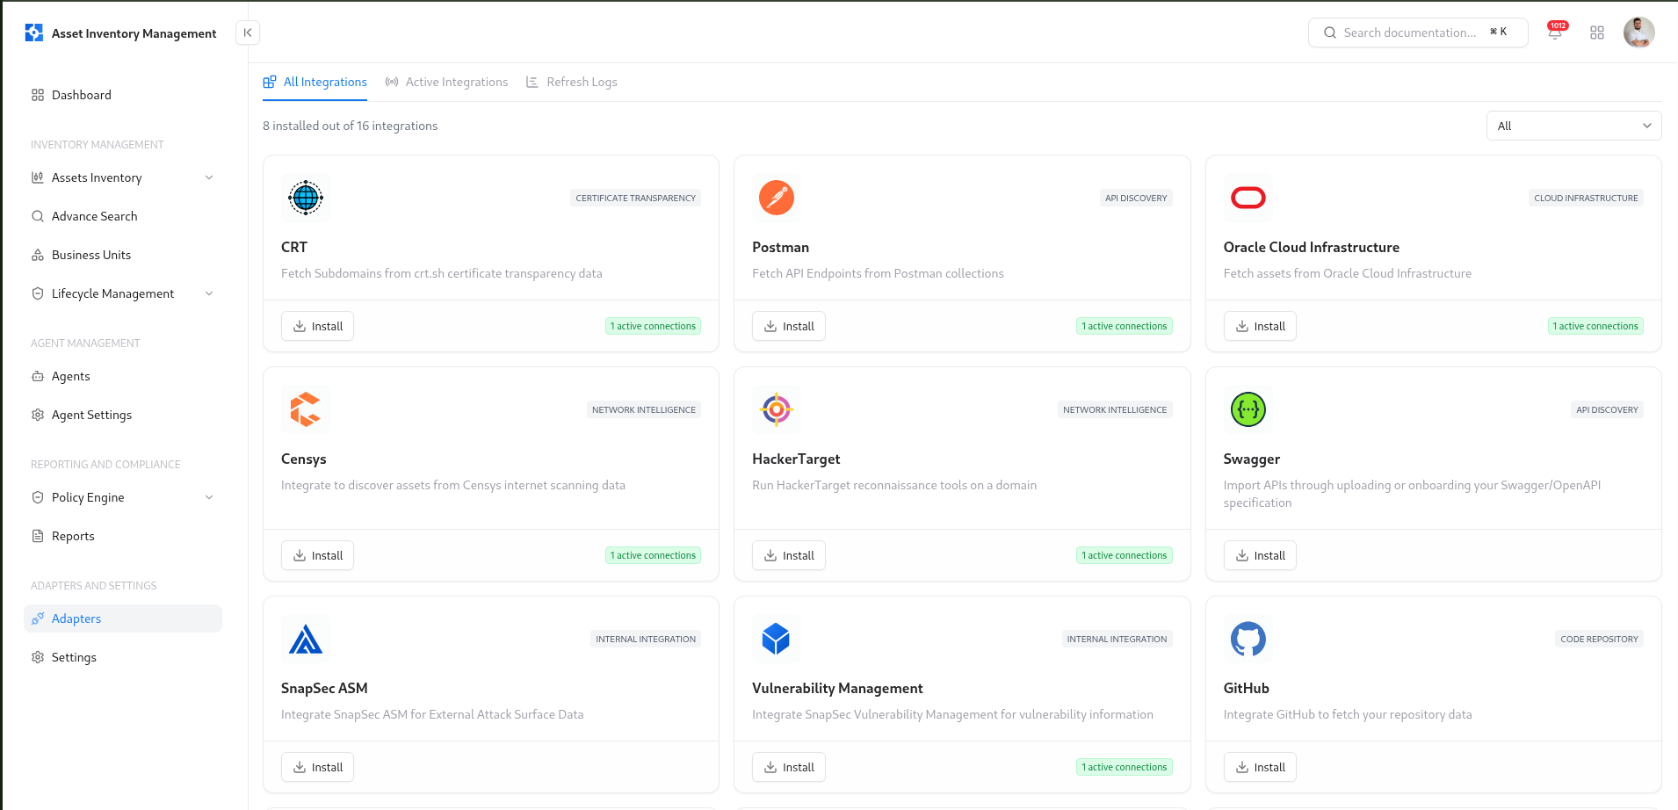The image size is (1678, 810).
Task: Click the Lifecycle Management shield icon
Action: click(38, 293)
